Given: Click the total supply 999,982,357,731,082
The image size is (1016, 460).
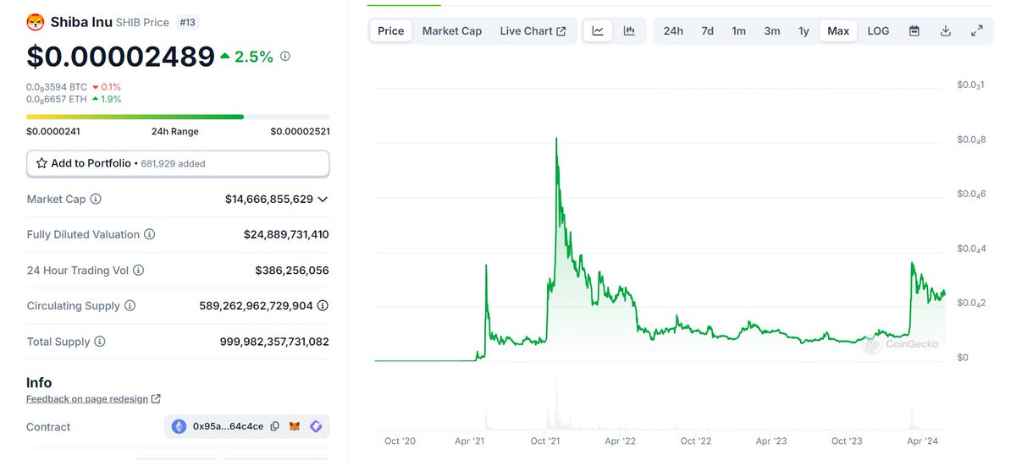Looking at the screenshot, I should [274, 342].
